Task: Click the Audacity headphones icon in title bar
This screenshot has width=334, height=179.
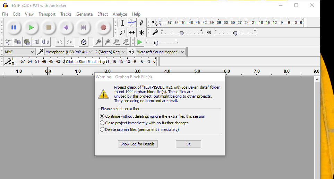Action: tap(5, 5)
